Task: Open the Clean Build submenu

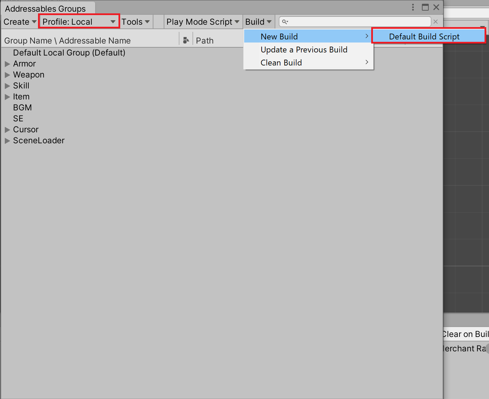Action: click(x=309, y=63)
